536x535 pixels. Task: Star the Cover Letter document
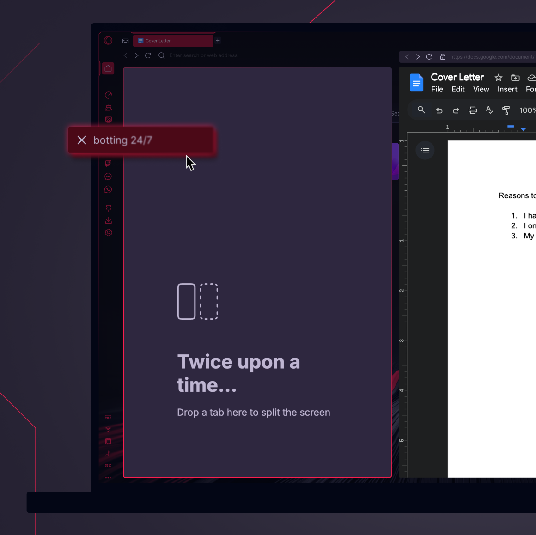coord(498,78)
